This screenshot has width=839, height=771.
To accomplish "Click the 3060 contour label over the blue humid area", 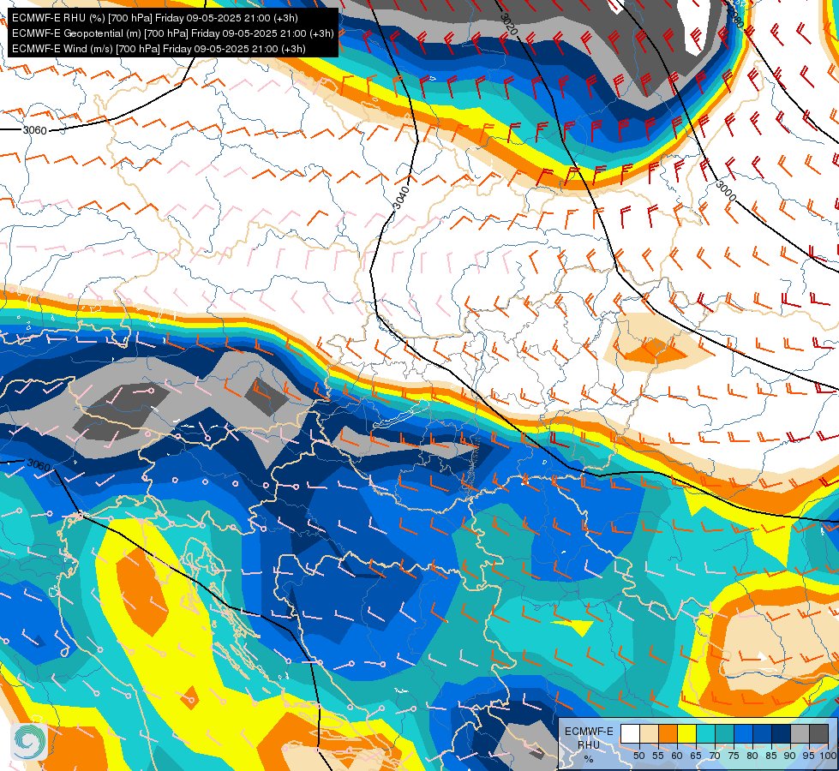I will (x=39, y=464).
